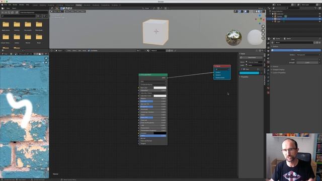Open the Edit menu
Viewport: 322px width, 181px height.
[x=10, y=5]
